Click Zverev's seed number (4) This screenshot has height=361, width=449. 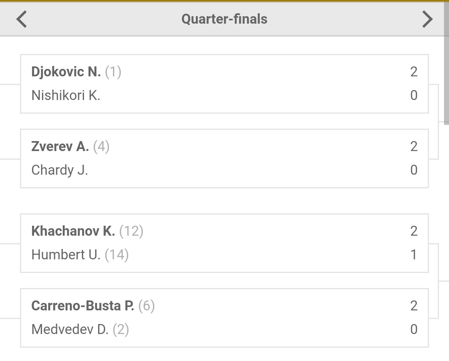[101, 146]
